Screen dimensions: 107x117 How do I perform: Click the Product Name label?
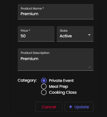[32, 8]
